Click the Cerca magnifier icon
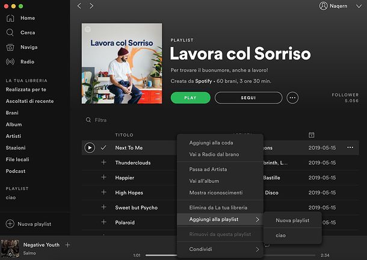 10,32
